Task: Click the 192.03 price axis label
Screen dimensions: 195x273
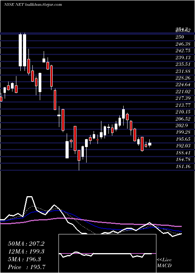Action: tap(183, 146)
